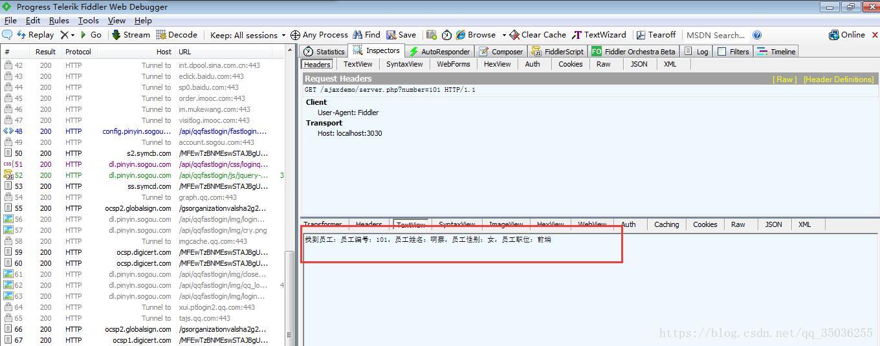Open the blue help question icon
This screenshot has height=346, width=880.
[757, 35]
